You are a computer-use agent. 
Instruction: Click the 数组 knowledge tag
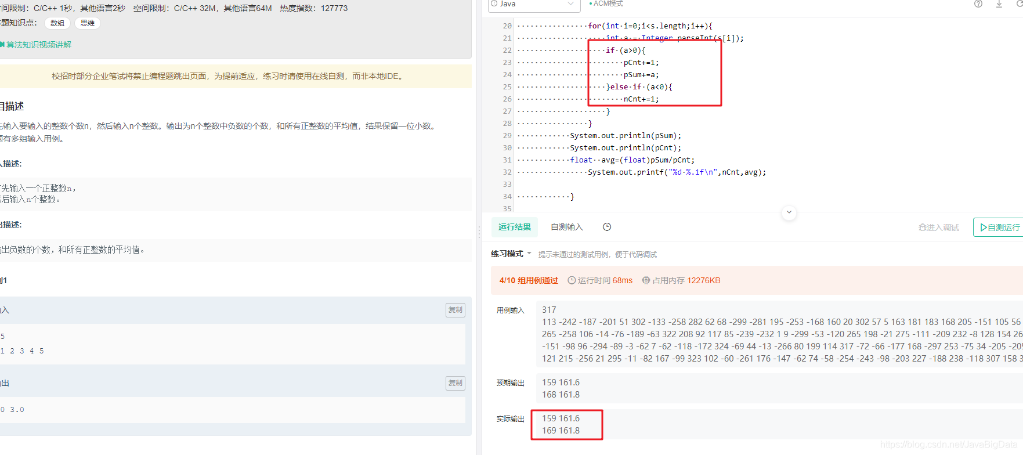(57, 23)
